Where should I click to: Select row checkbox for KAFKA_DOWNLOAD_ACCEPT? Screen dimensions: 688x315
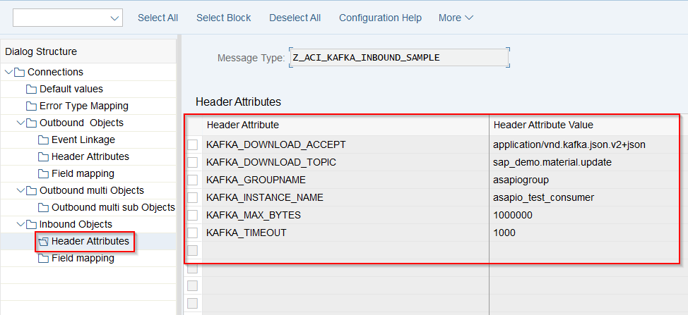193,144
